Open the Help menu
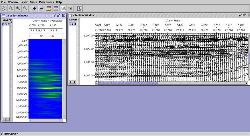 pos(59,2)
